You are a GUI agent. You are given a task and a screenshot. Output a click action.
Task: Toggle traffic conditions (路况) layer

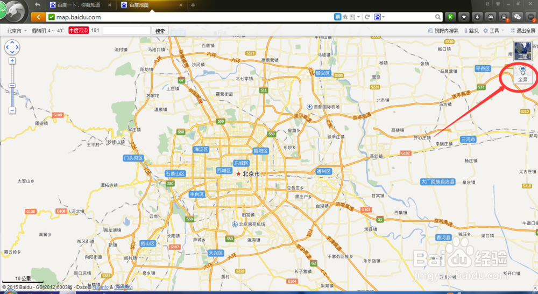(x=471, y=31)
